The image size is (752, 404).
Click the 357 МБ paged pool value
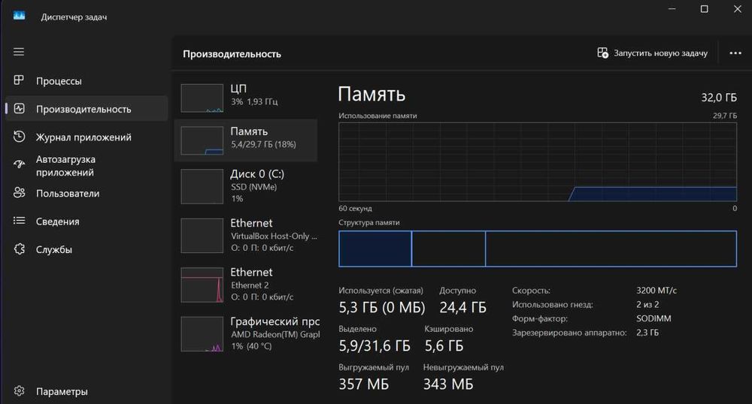[364, 384]
